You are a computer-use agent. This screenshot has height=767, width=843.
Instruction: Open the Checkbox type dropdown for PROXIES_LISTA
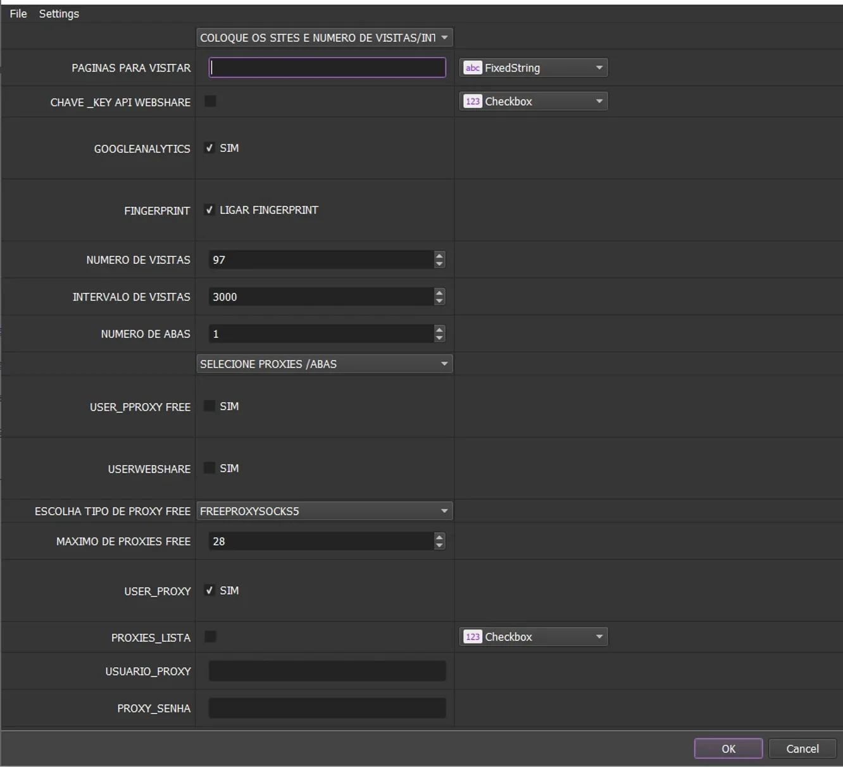coord(534,637)
